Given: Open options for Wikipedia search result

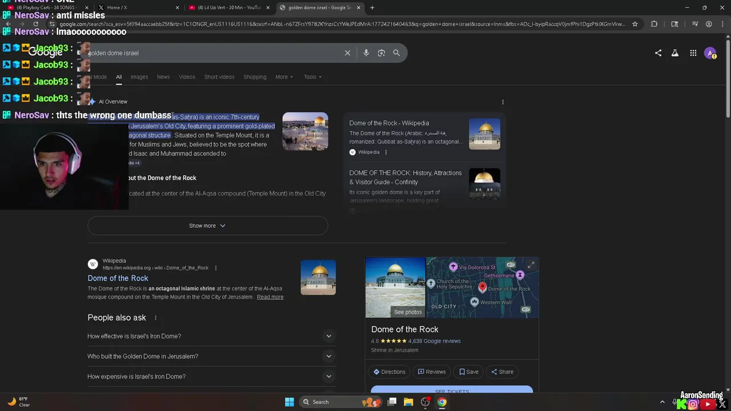Looking at the screenshot, I should tap(215, 268).
